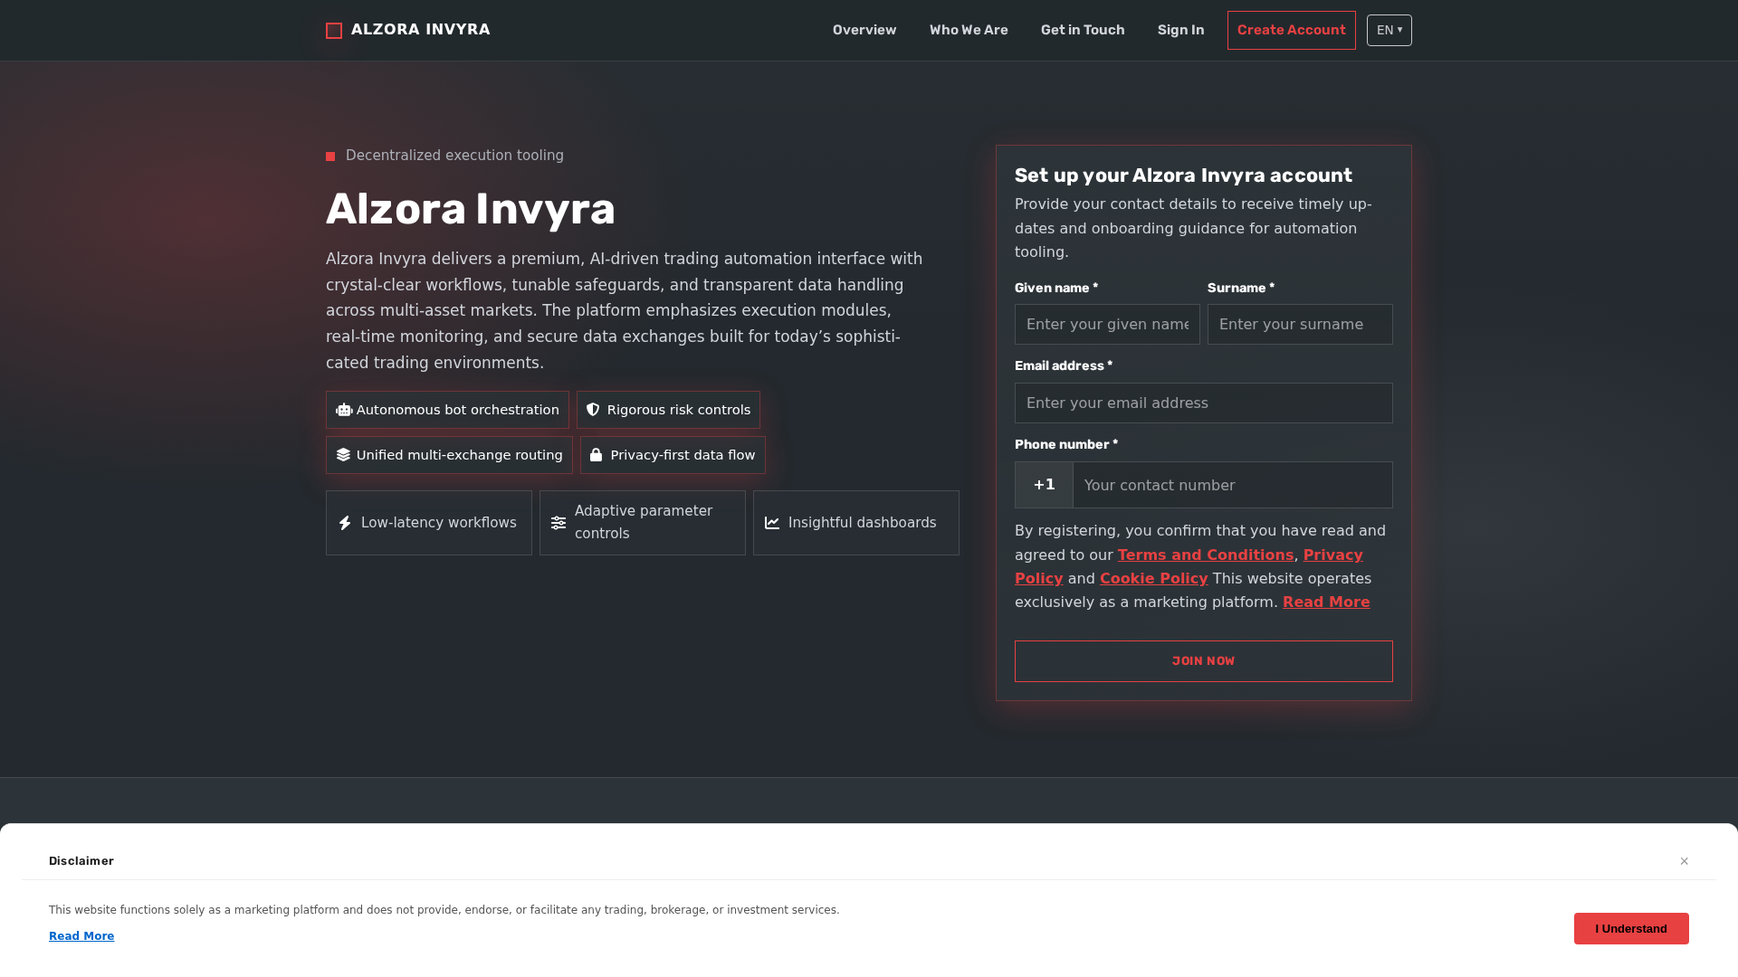Click the lock icon for Privacy-first data flow

coord(596,455)
